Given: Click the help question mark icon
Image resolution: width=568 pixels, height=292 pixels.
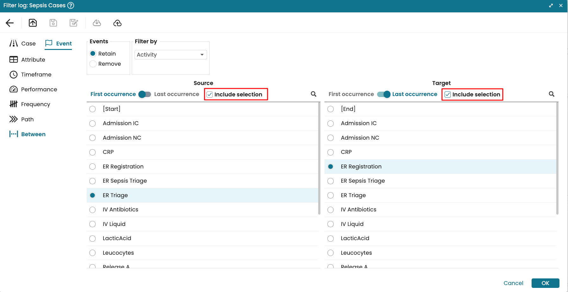Looking at the screenshot, I should pyautogui.click(x=71, y=5).
